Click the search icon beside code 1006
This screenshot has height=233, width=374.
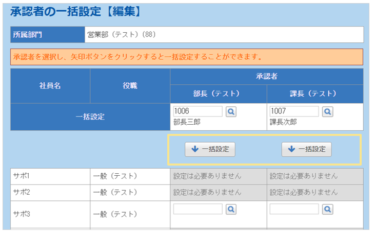tap(231, 111)
